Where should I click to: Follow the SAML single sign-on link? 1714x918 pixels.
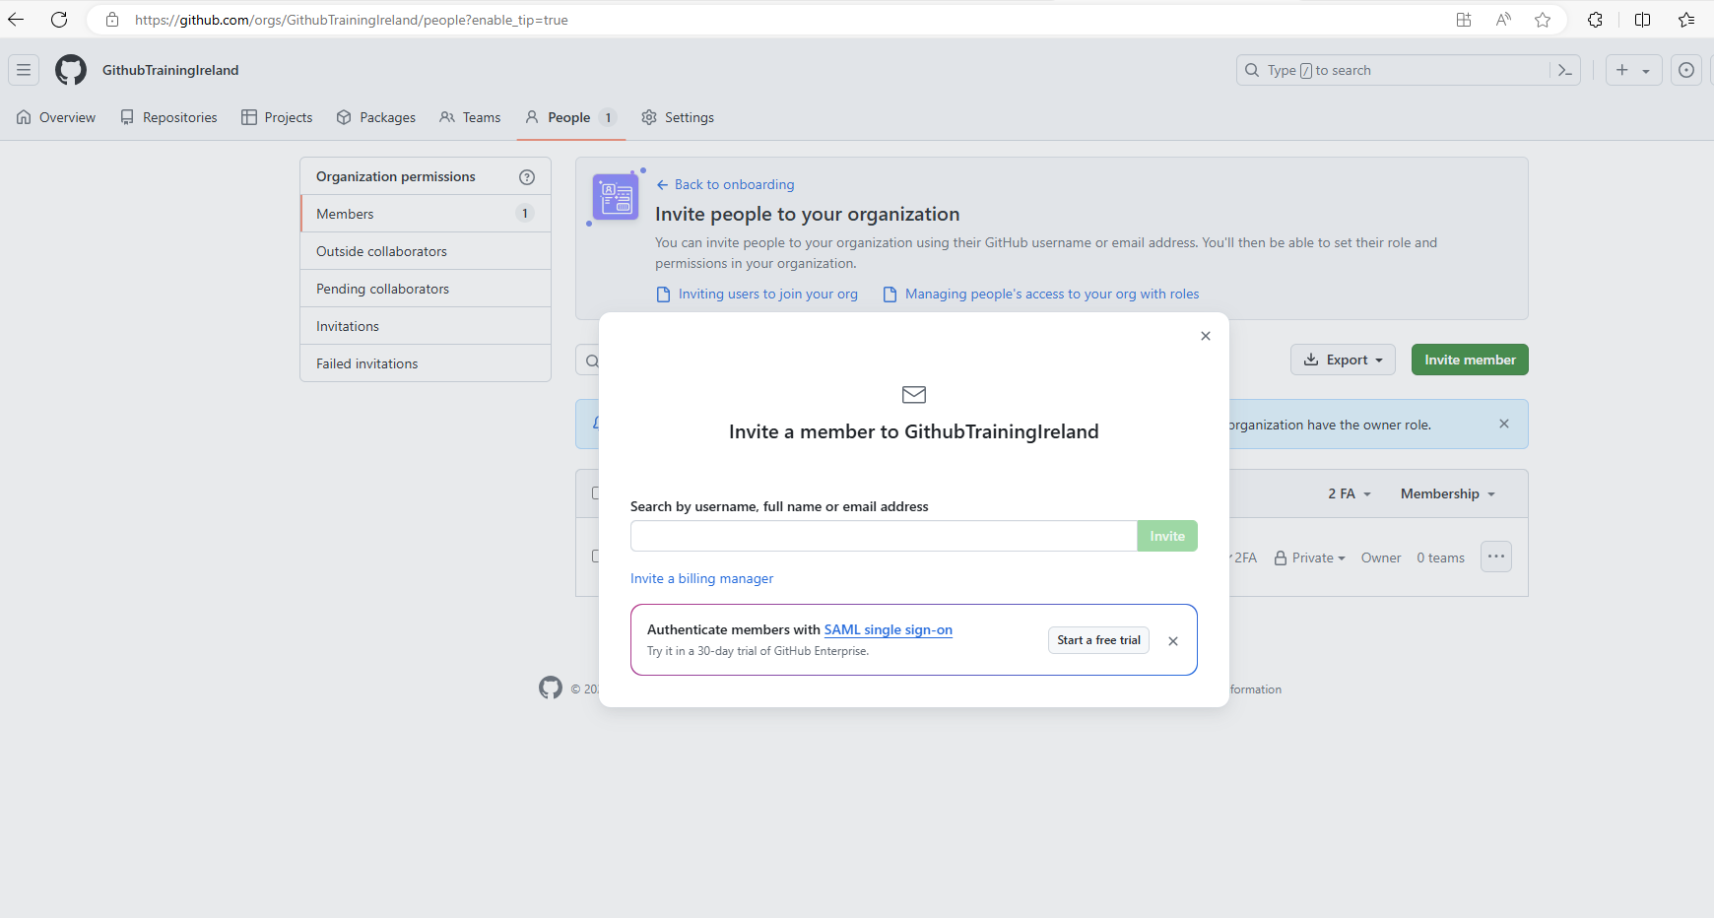point(889,629)
